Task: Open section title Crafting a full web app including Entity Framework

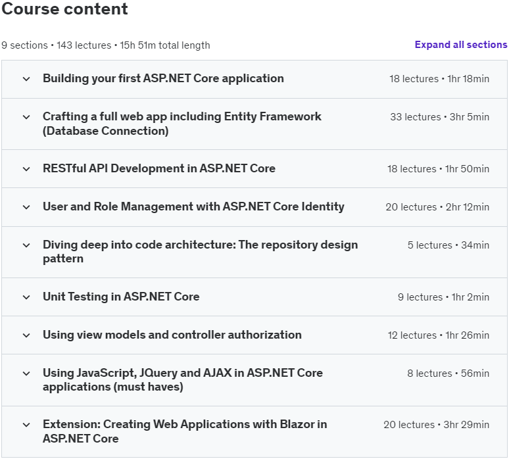Action: [x=182, y=124]
